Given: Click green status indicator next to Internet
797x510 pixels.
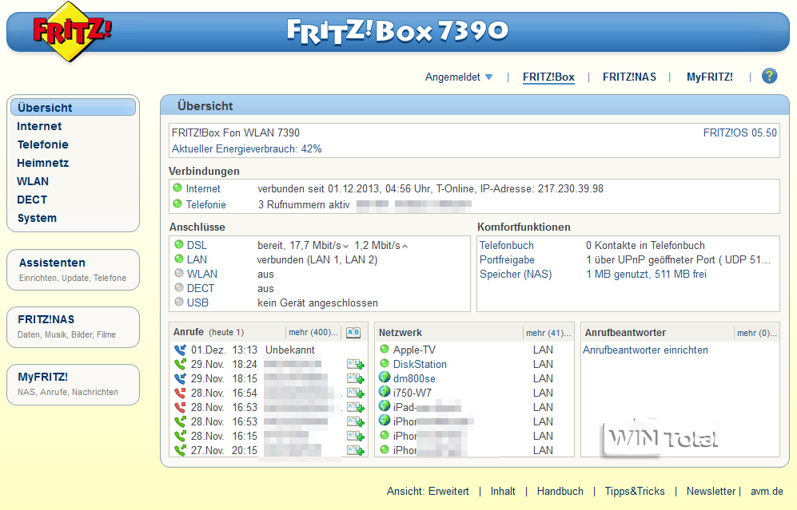Looking at the screenshot, I should coord(177,188).
